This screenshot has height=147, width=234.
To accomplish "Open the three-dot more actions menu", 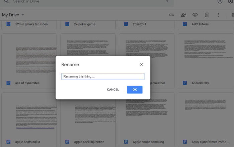I will pyautogui.click(x=218, y=15).
